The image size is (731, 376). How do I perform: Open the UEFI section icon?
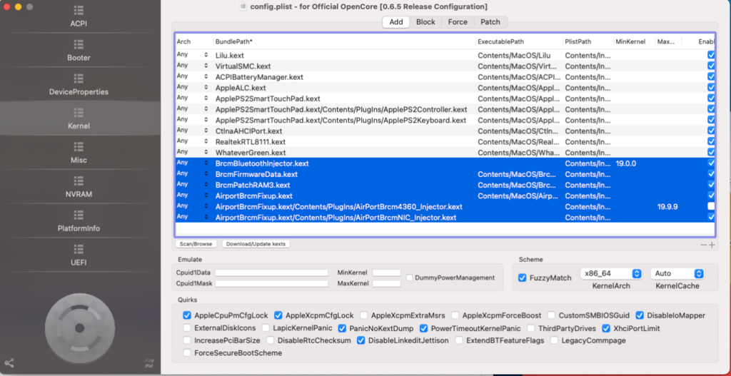(x=79, y=250)
